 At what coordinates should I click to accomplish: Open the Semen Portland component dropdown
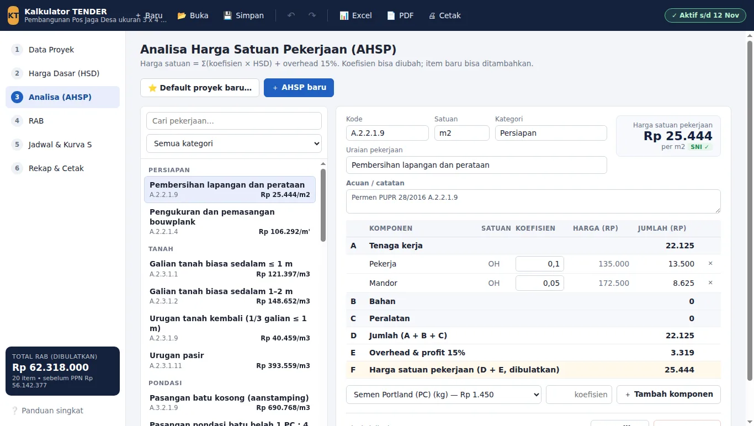444,395
